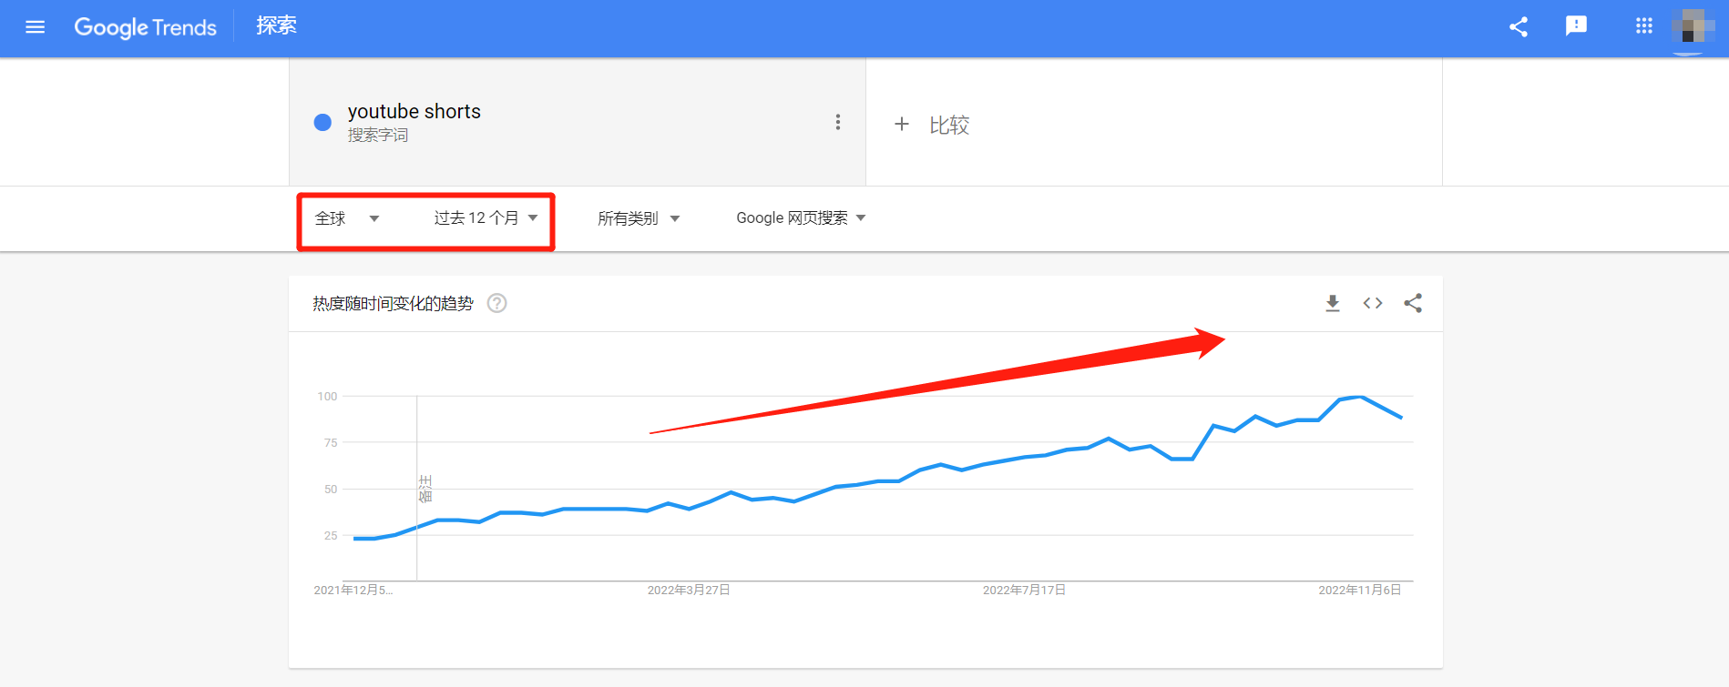Viewport: 1729px width, 687px height.
Task: Open more options for youtube shorts term
Action: 838,122
